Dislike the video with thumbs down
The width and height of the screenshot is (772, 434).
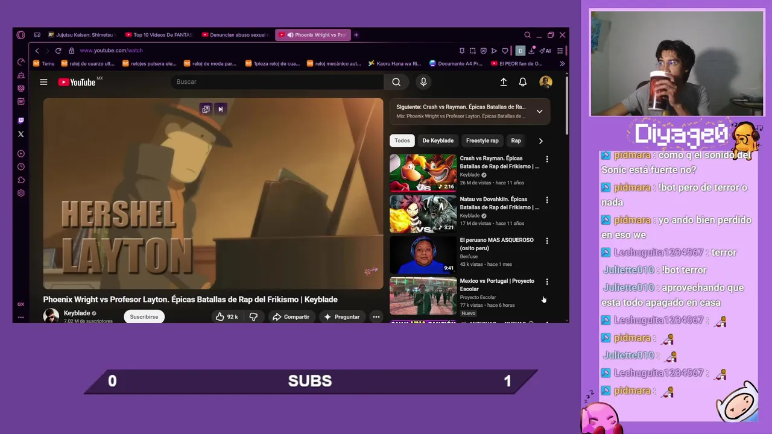point(253,316)
